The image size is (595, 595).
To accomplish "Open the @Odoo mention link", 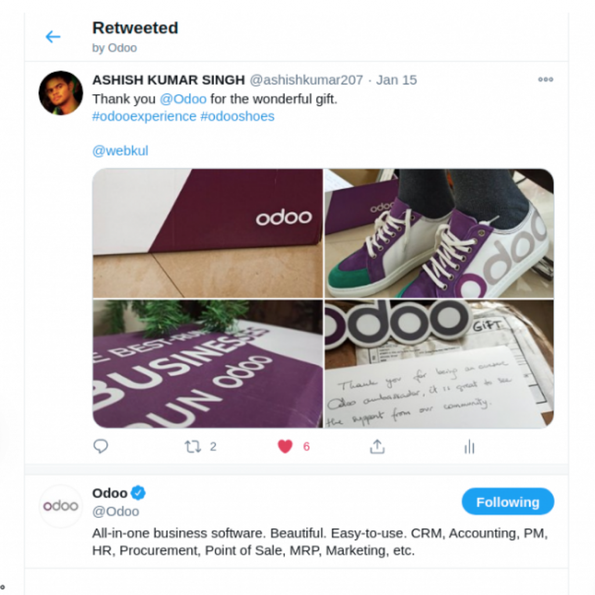I will point(183,99).
